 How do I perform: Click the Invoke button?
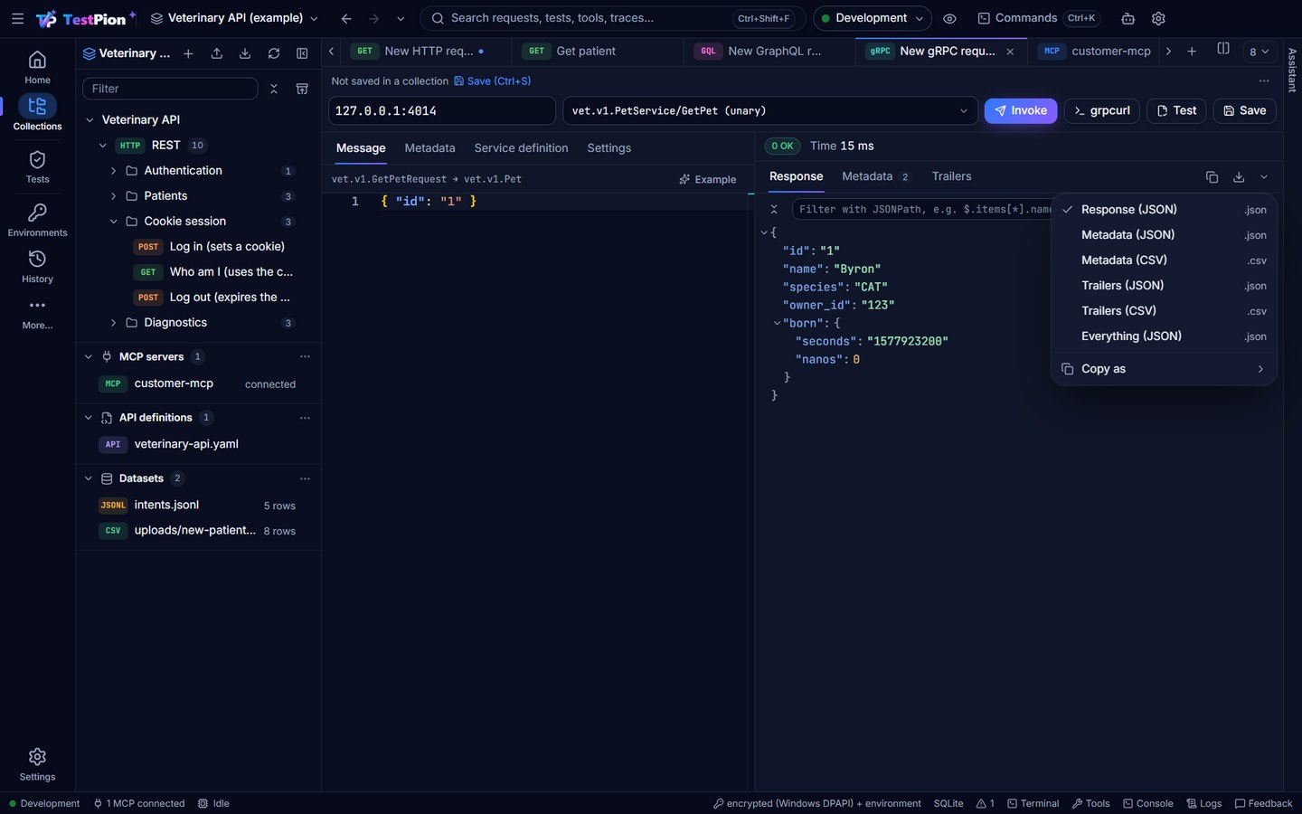point(1020,110)
